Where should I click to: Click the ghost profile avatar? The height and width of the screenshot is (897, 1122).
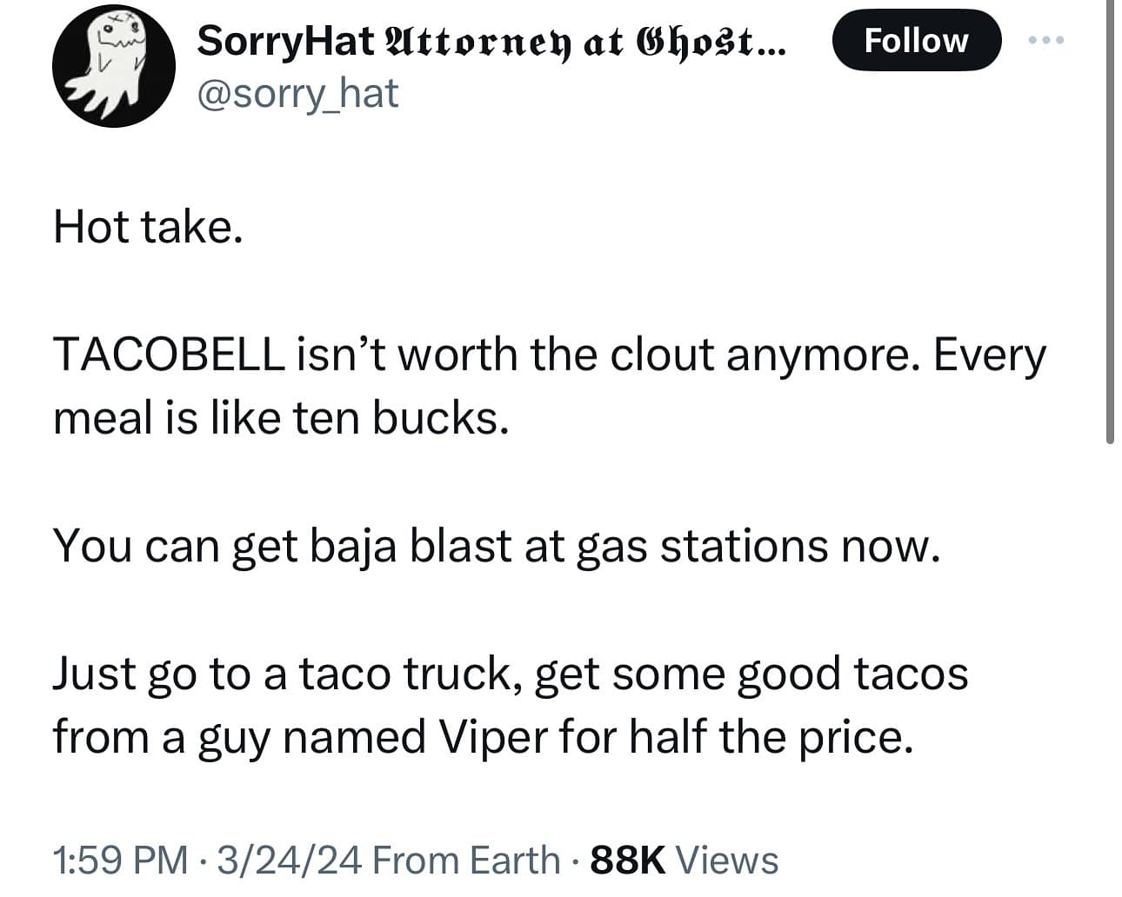pyautogui.click(x=112, y=67)
